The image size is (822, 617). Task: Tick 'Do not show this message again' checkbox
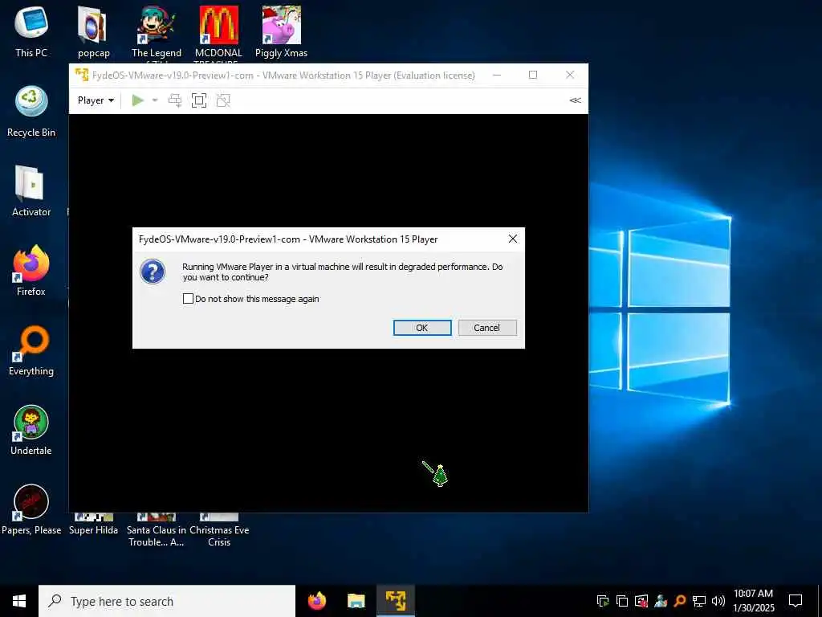point(188,299)
